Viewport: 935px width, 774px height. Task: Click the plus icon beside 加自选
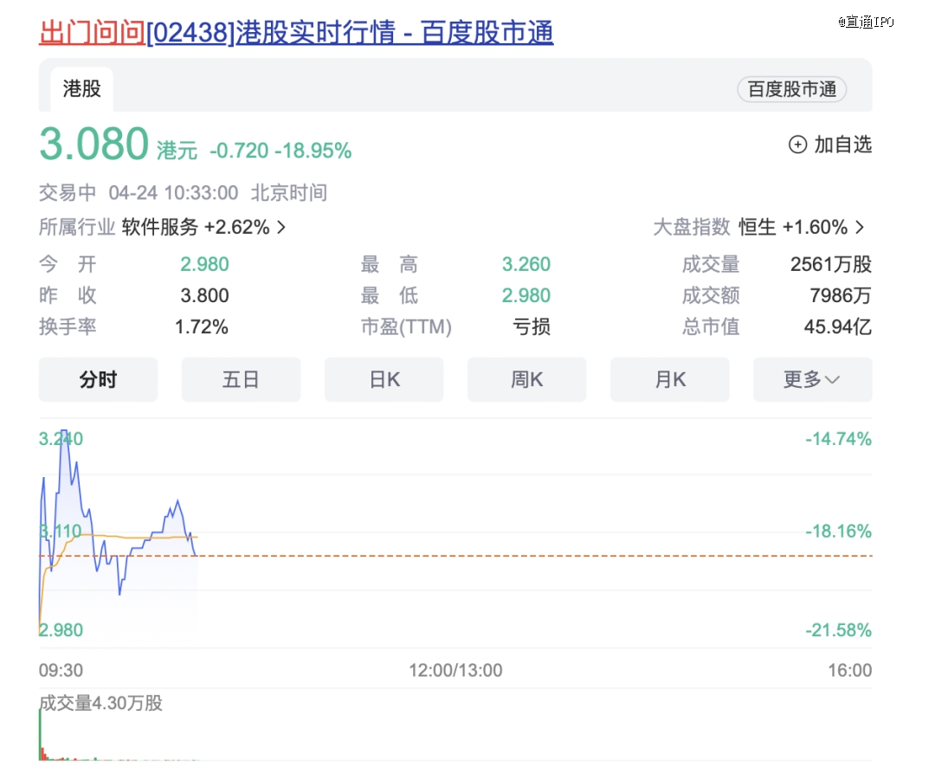tap(797, 145)
